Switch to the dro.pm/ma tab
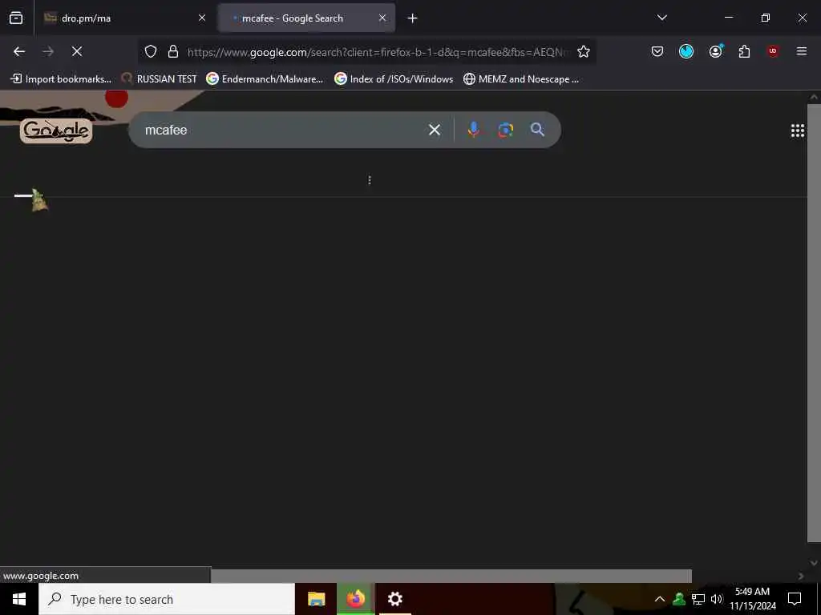The image size is (821, 615). tap(123, 18)
